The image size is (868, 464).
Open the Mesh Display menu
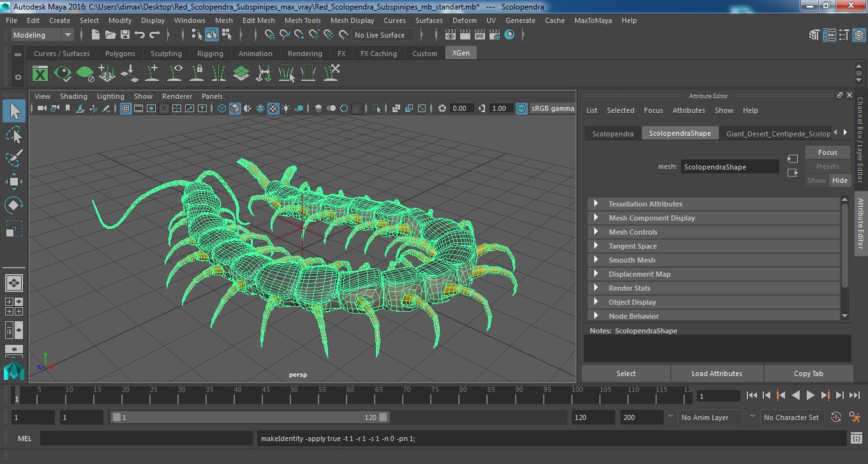pos(352,20)
